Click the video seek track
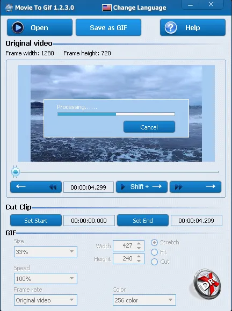232x311 pixels. click(x=119, y=172)
